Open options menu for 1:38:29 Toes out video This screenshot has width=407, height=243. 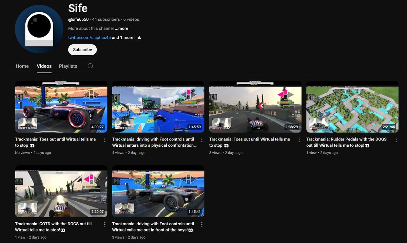tap(299, 140)
